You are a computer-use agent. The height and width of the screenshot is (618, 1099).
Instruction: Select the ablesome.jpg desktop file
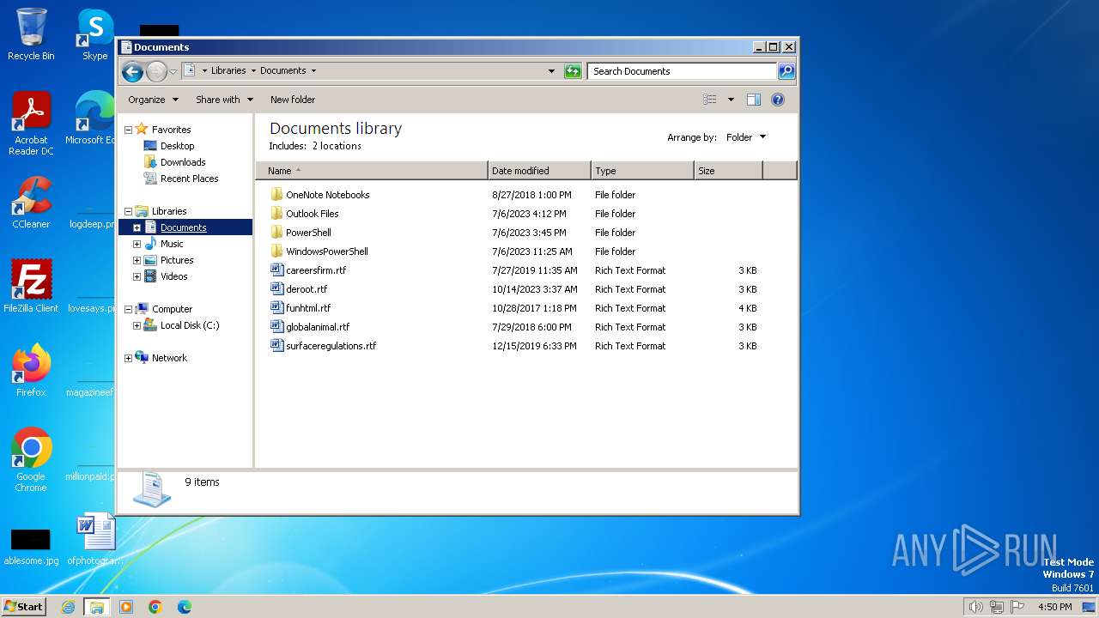coord(31,548)
